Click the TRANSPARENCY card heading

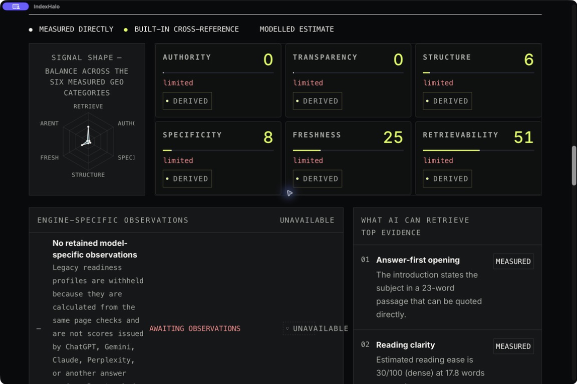(x=325, y=57)
